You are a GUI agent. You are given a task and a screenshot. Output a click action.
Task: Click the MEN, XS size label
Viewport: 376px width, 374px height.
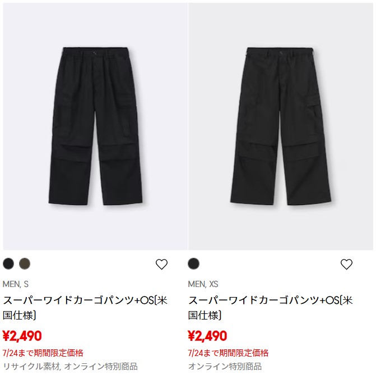coord(203,284)
